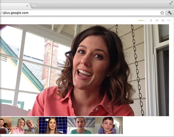174x137 pixels.
Task: Open a new browser tab
Action: click(x=34, y=6)
